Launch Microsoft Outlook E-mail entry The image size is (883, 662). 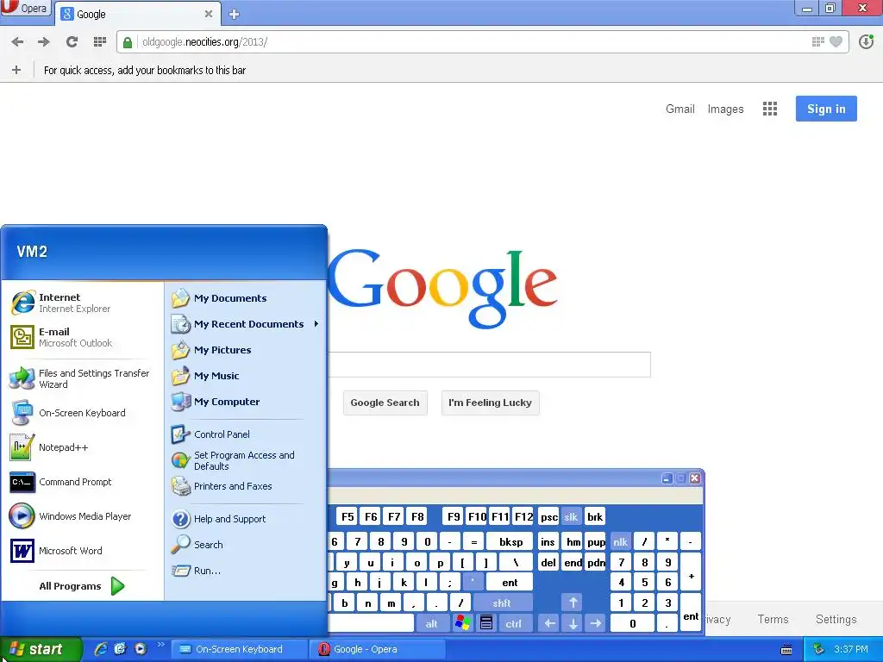(x=83, y=337)
